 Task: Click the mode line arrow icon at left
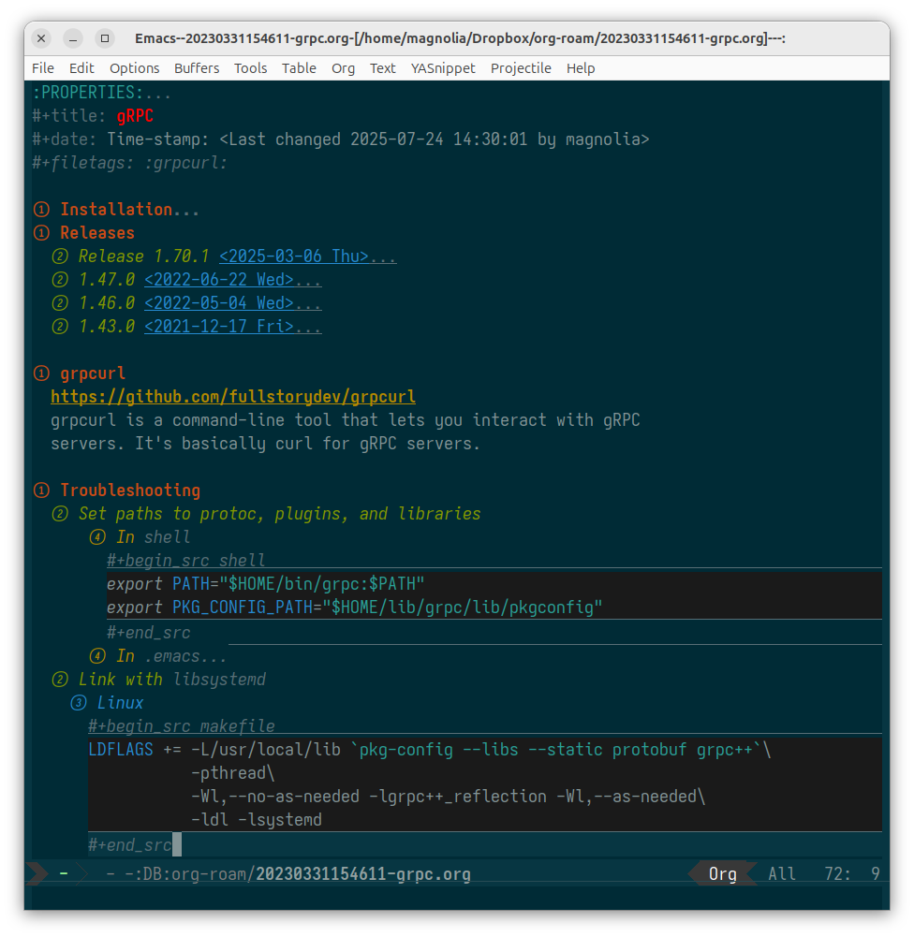click(x=36, y=873)
